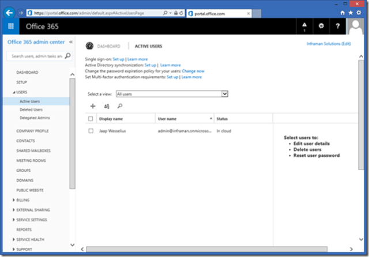Open SETUP in the left navigation

coord(22,82)
